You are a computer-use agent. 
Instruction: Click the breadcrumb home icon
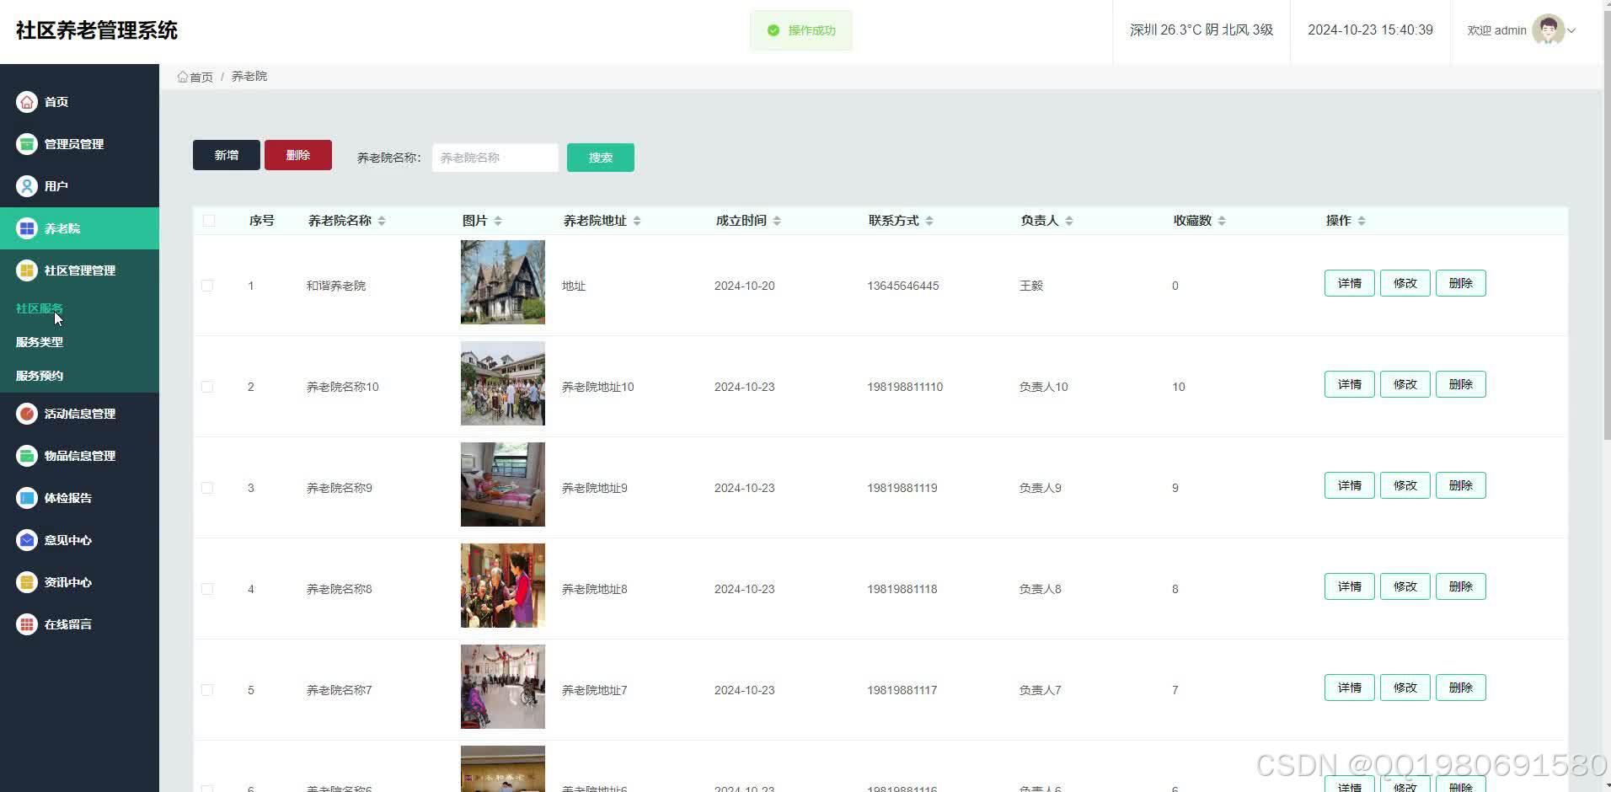click(183, 77)
